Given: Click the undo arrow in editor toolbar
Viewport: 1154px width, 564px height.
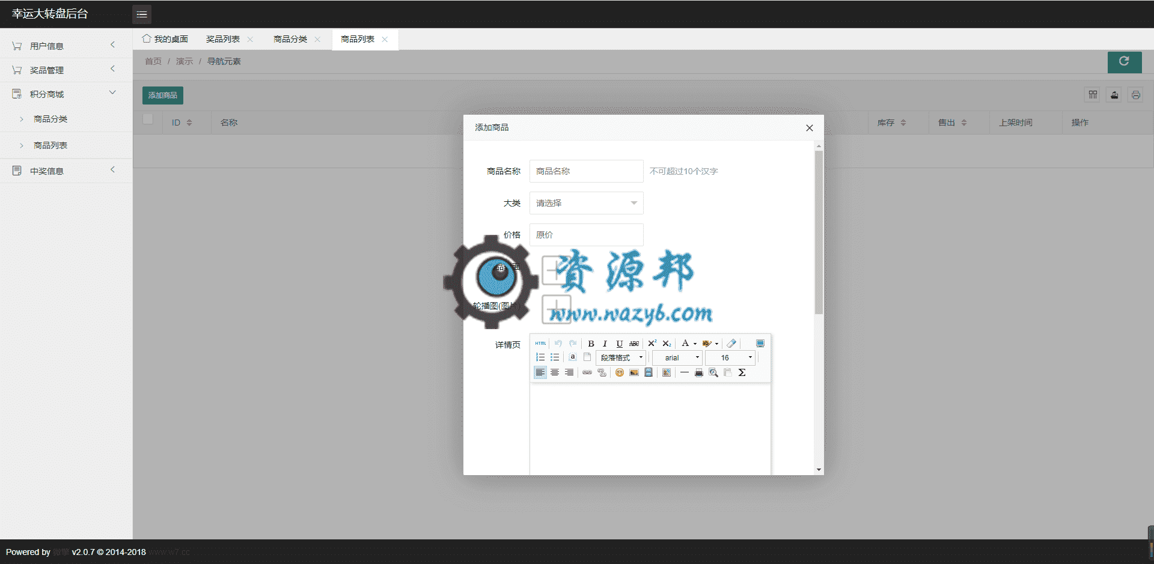Looking at the screenshot, I should click(x=558, y=344).
